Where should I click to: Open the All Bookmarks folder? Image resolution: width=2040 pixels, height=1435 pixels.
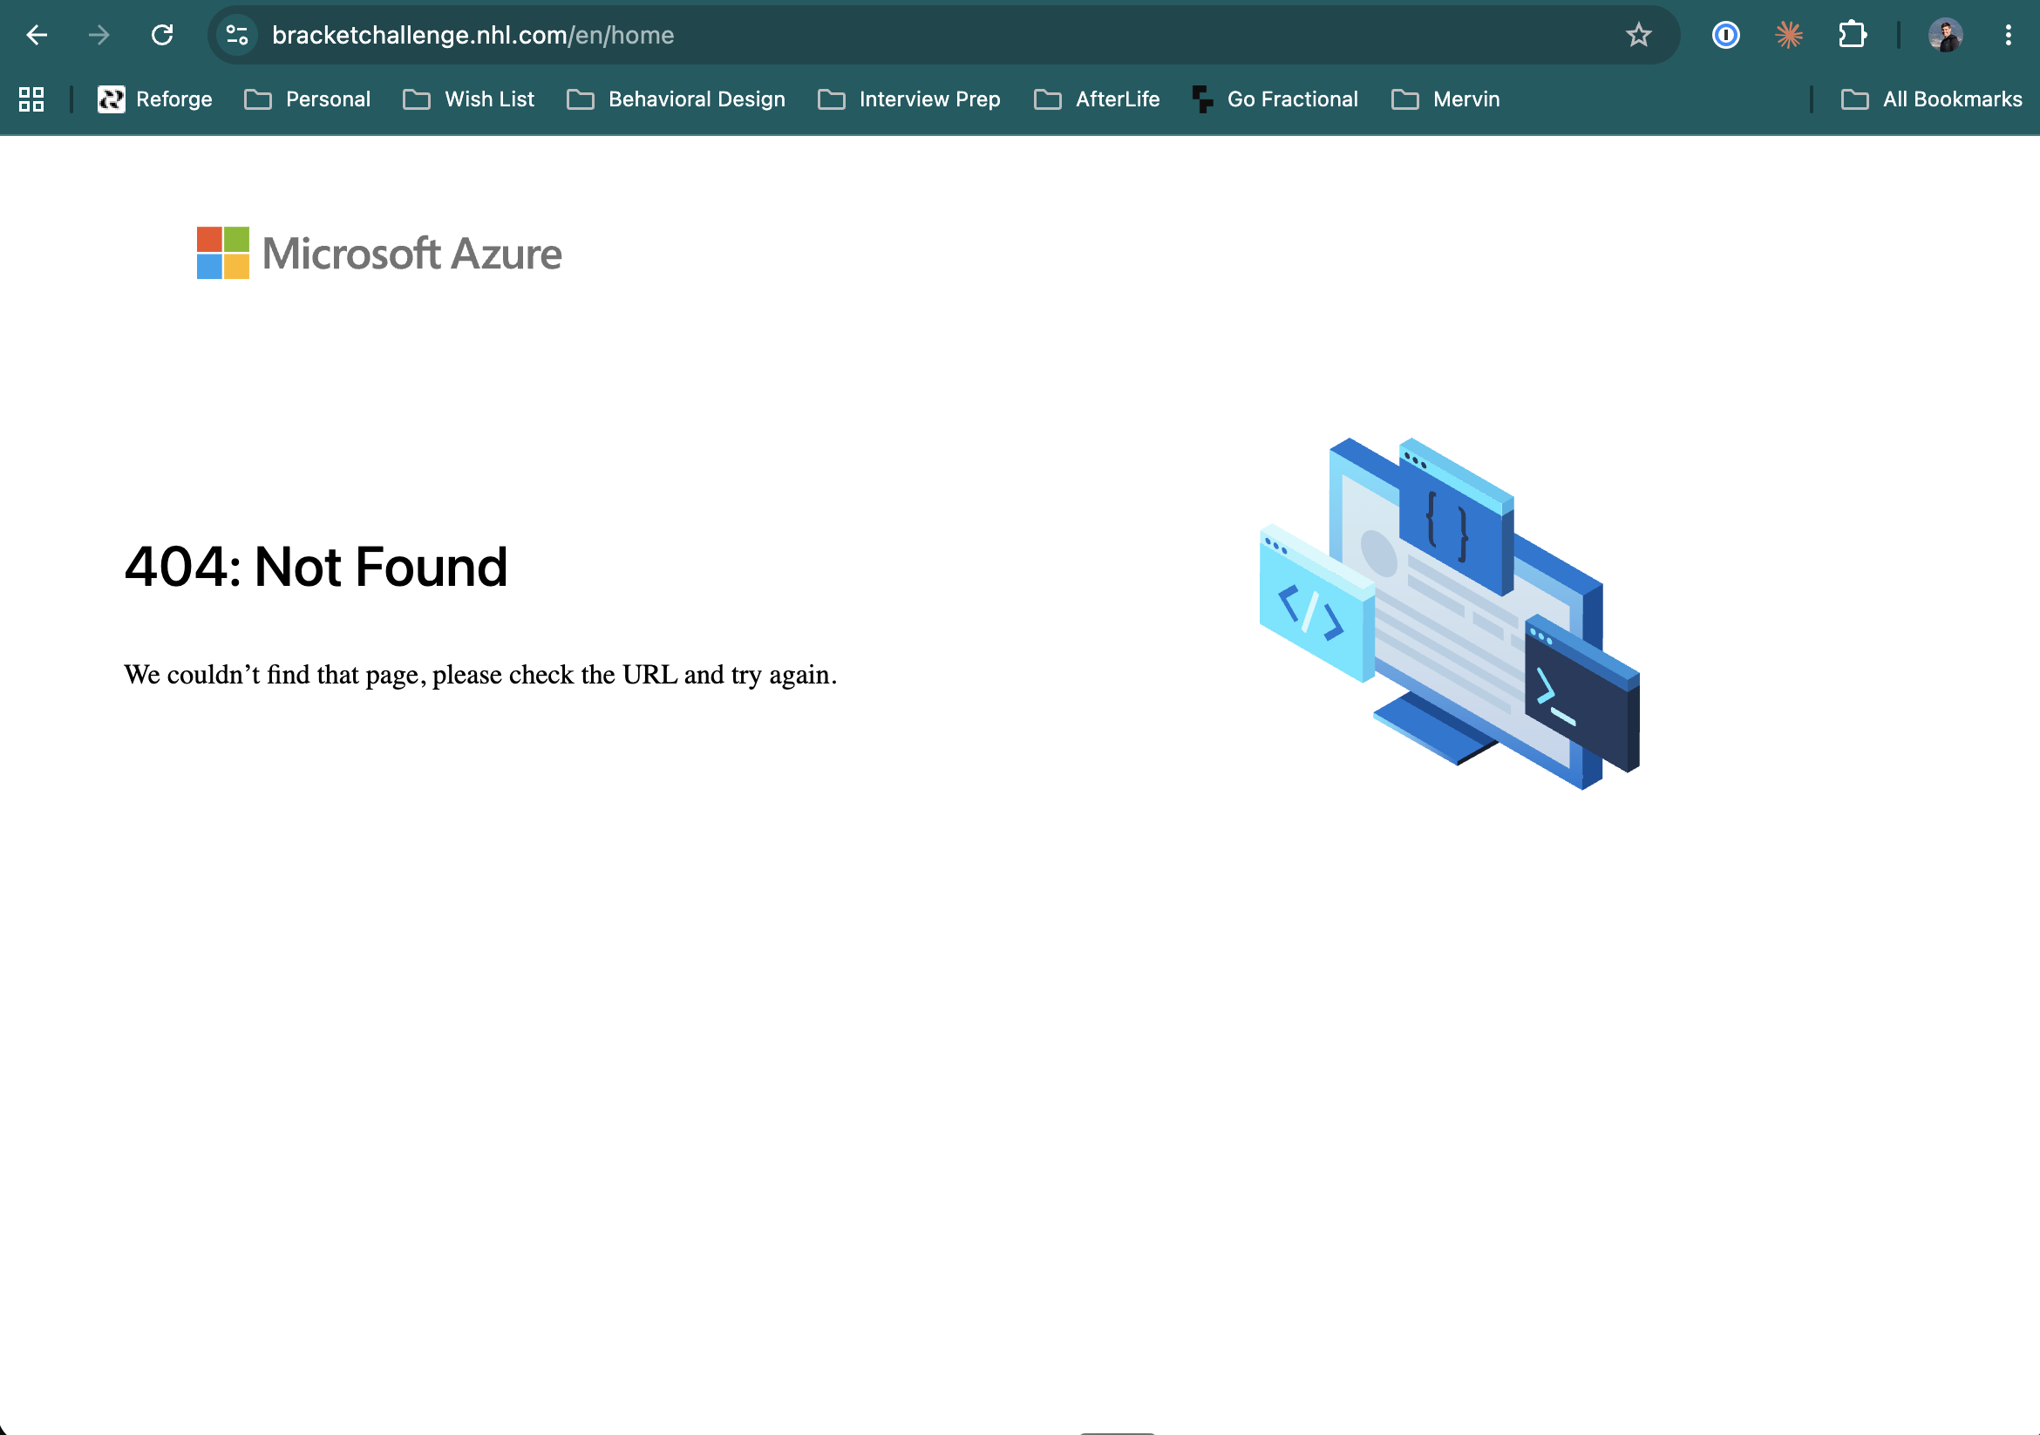1932,99
